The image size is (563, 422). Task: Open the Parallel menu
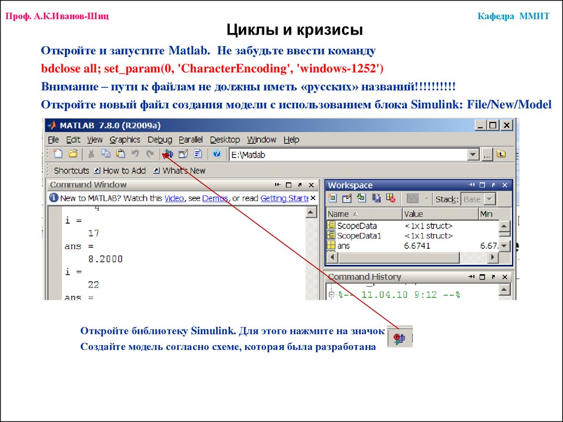pyautogui.click(x=191, y=140)
